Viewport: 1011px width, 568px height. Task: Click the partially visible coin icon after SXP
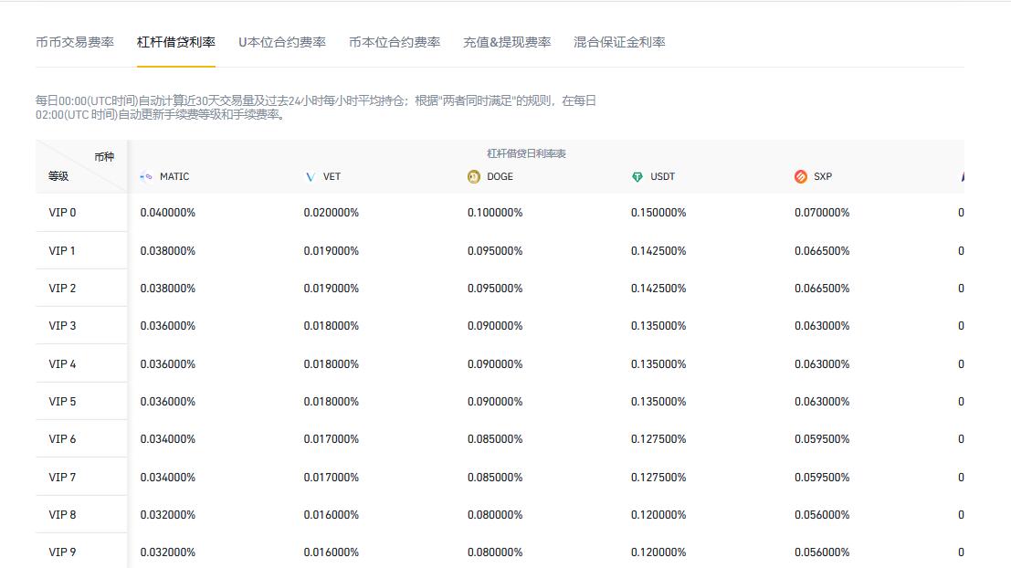(961, 177)
